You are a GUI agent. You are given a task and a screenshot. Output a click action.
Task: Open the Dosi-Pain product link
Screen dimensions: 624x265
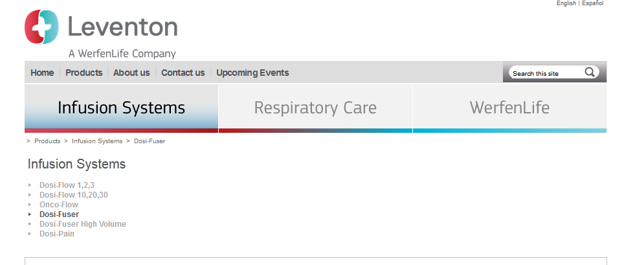click(x=57, y=234)
